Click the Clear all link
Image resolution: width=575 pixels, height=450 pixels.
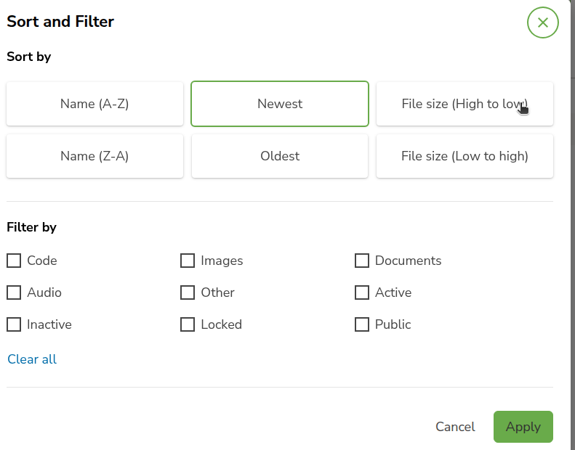tap(32, 359)
